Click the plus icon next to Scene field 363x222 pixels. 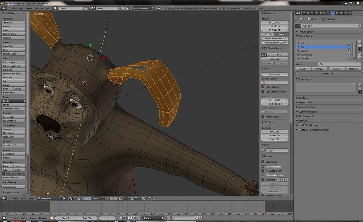[x=124, y=8]
